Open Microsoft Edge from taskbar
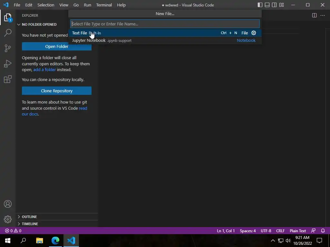The width and height of the screenshot is (330, 247). pos(55,241)
